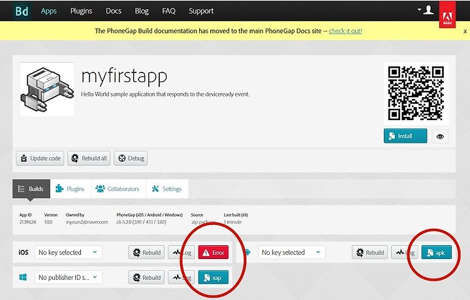Open the FAQ page
This screenshot has width=470, height=300.
click(169, 11)
